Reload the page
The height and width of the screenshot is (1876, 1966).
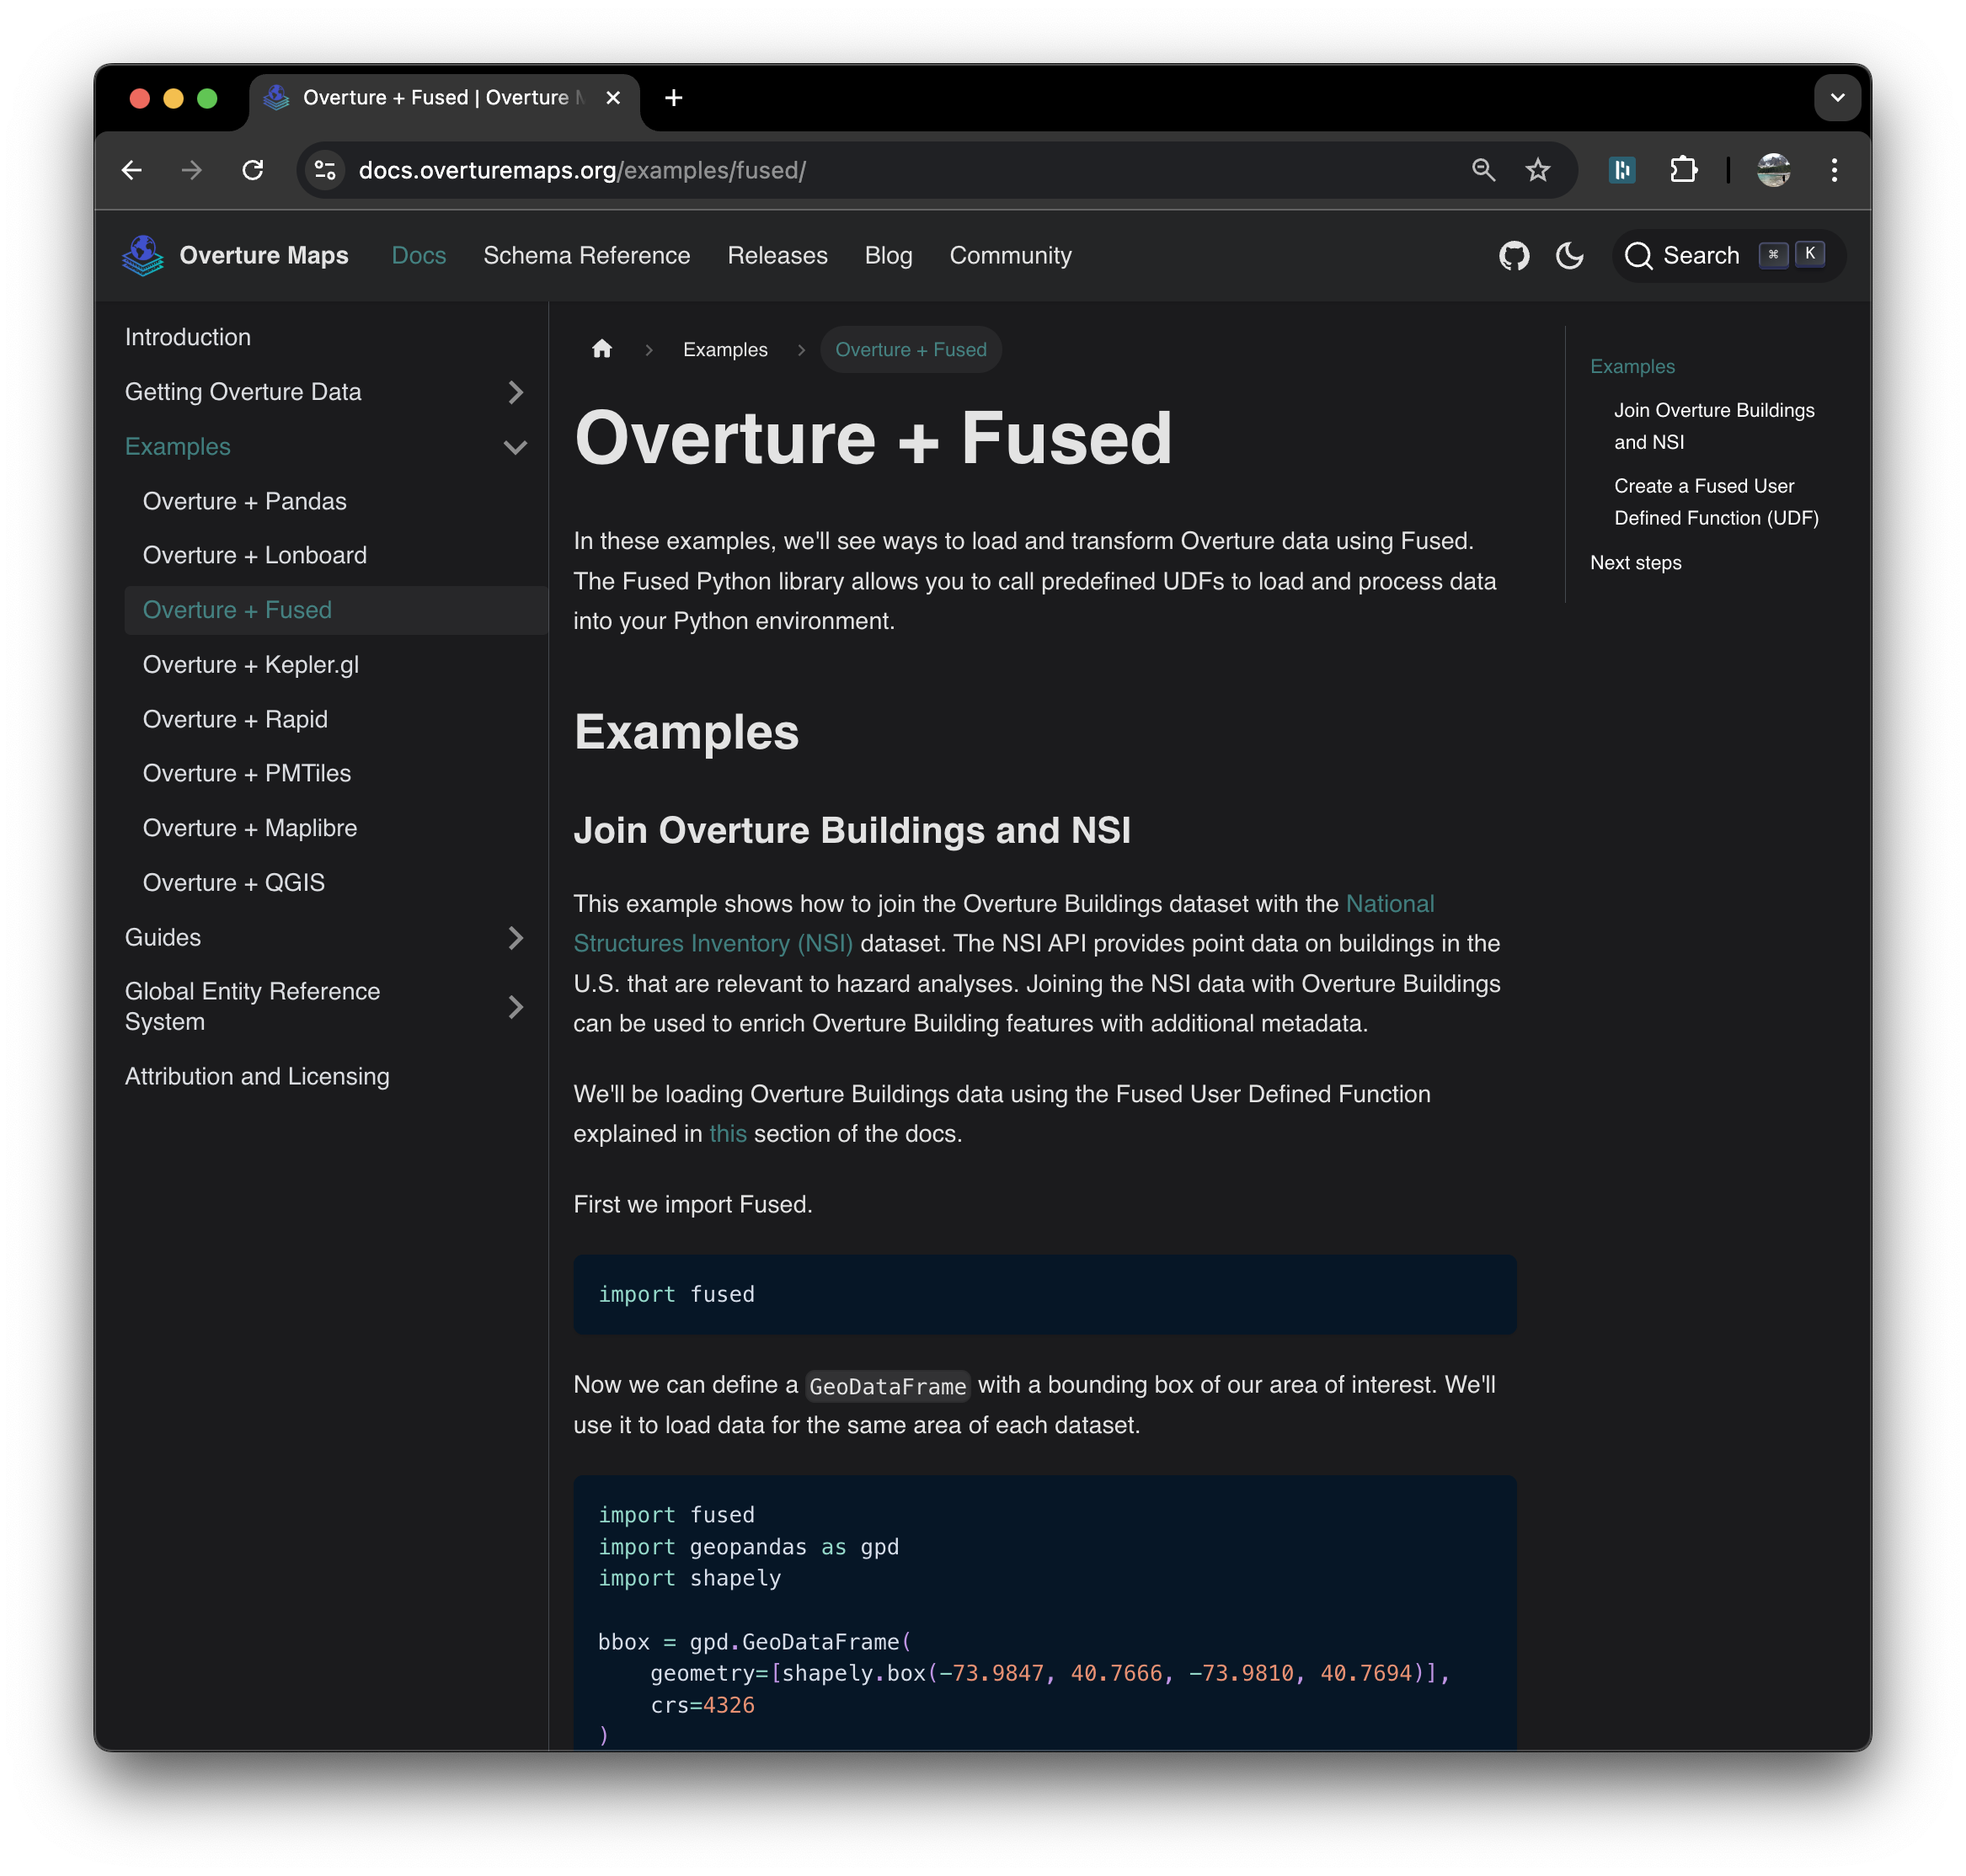(254, 170)
